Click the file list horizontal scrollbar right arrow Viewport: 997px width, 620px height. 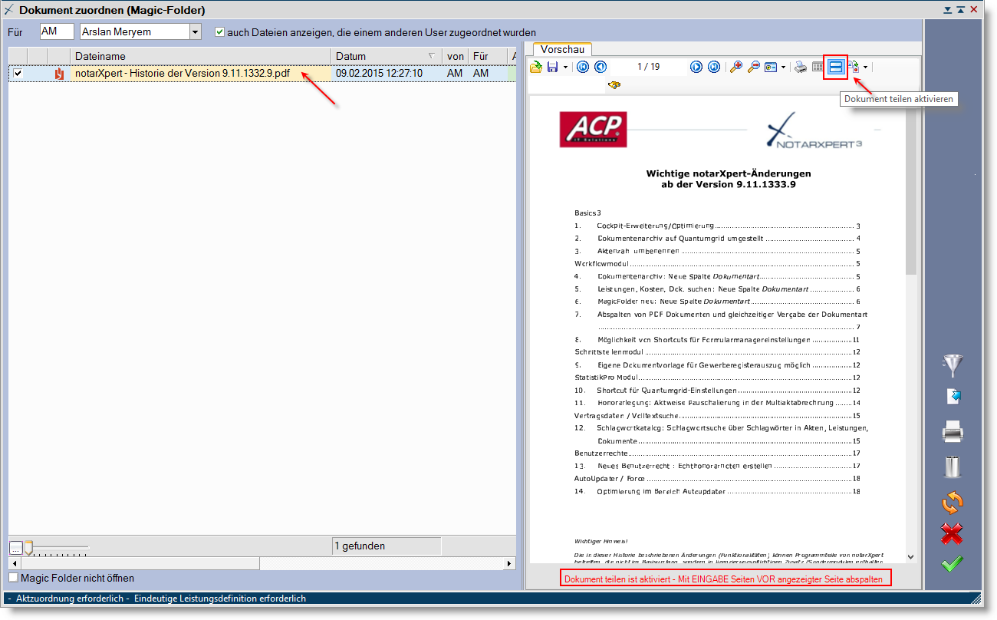[511, 563]
